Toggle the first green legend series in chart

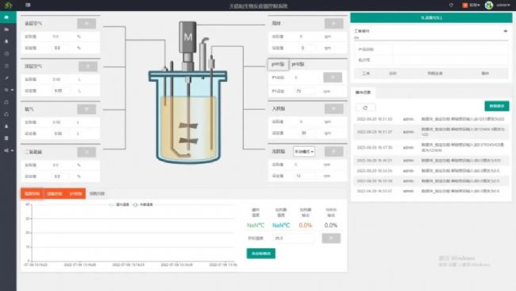119,204
